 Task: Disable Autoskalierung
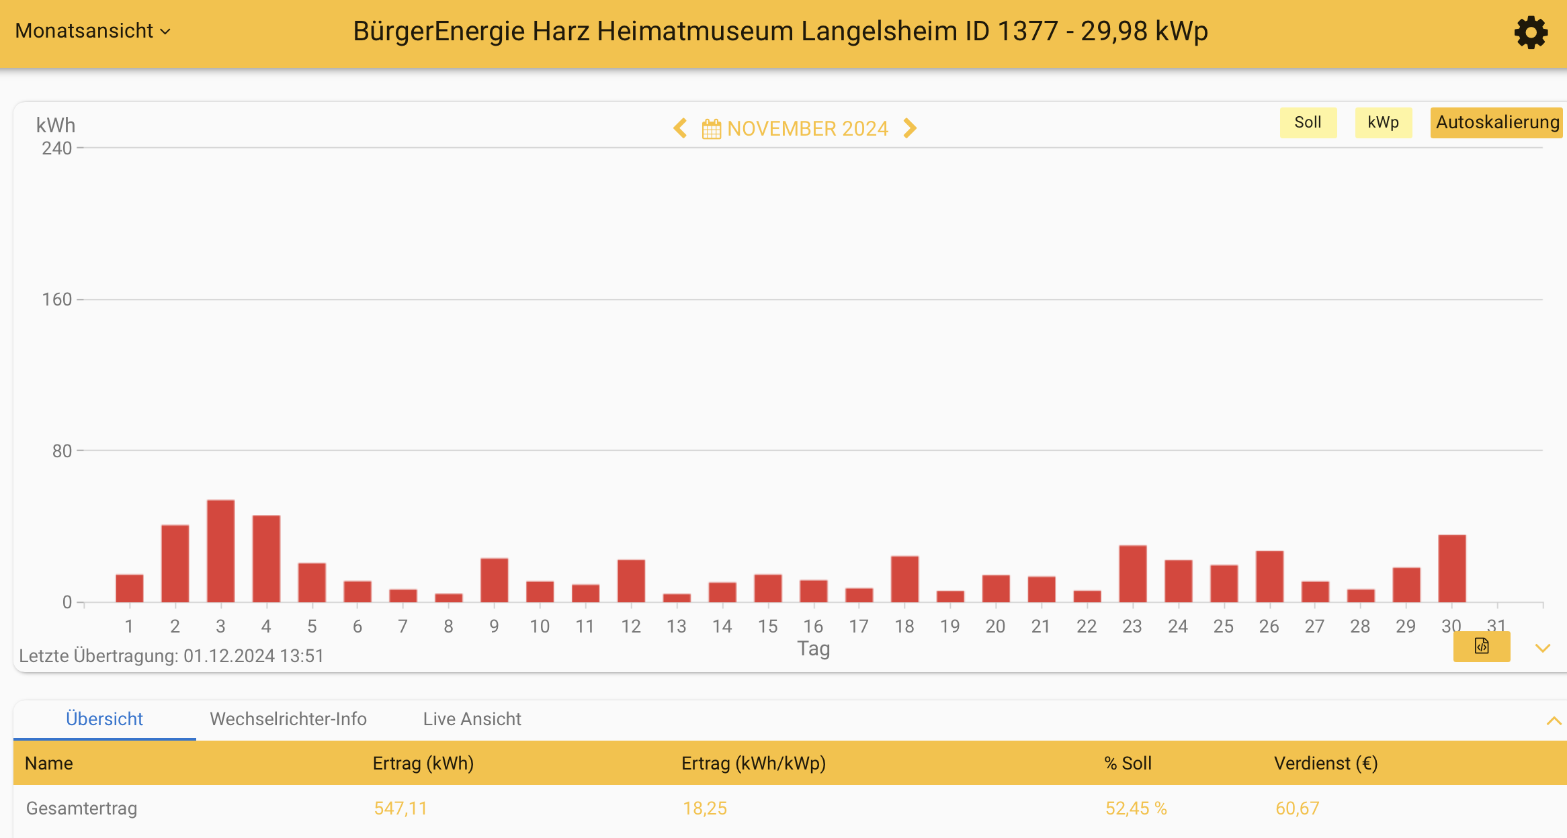pos(1496,122)
